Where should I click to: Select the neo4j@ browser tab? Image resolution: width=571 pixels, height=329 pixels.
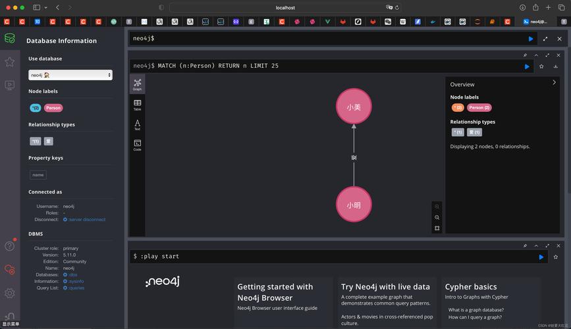click(x=535, y=22)
